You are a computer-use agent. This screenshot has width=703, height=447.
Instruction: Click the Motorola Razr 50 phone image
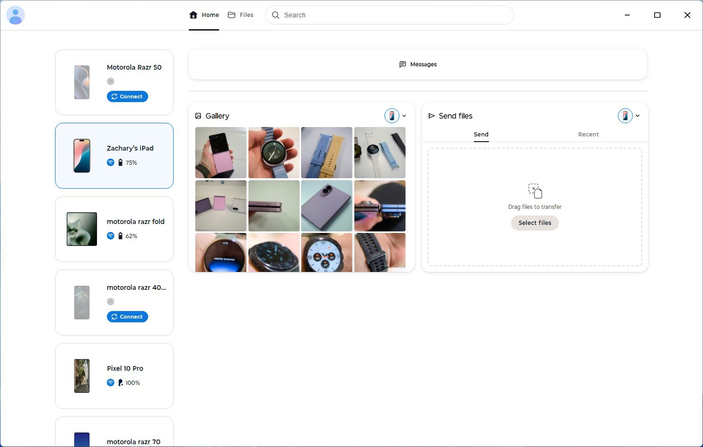coord(82,82)
